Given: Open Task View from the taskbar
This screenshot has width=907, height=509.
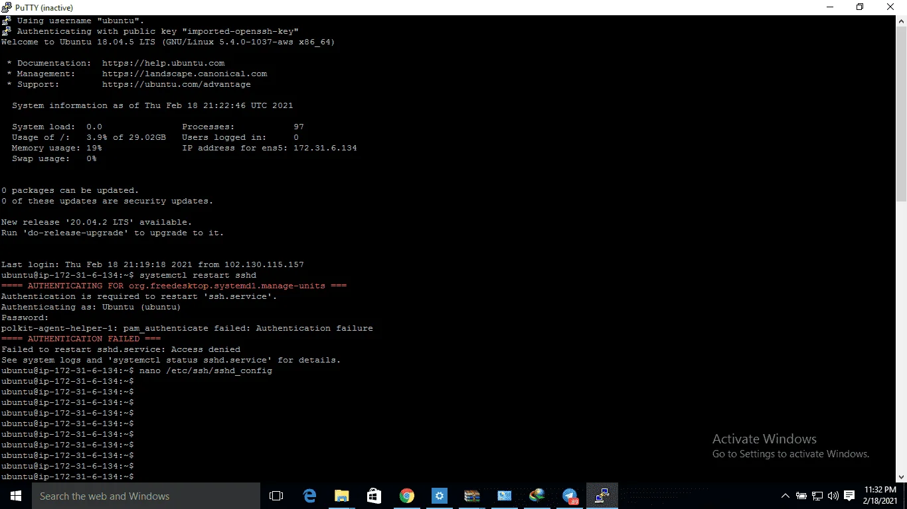Looking at the screenshot, I should click(276, 496).
